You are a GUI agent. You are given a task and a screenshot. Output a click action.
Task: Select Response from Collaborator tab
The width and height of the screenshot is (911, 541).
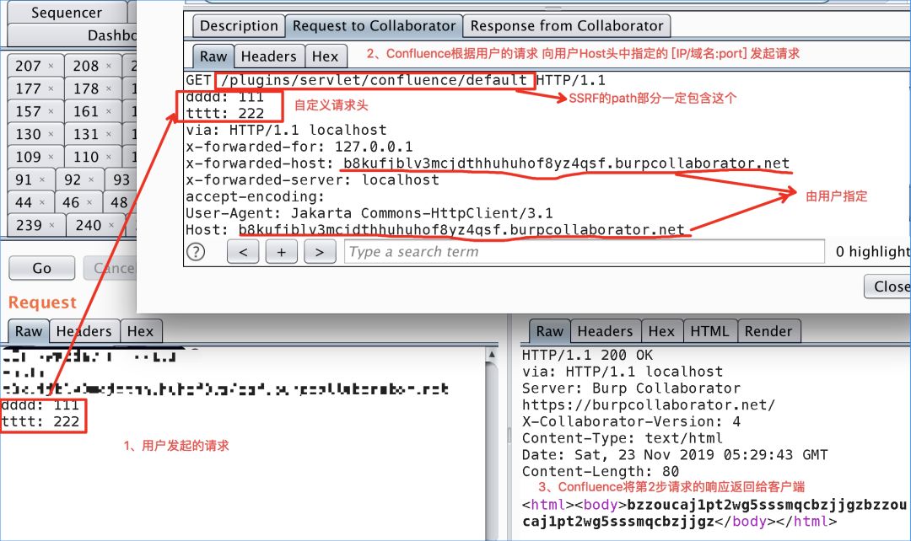(567, 26)
